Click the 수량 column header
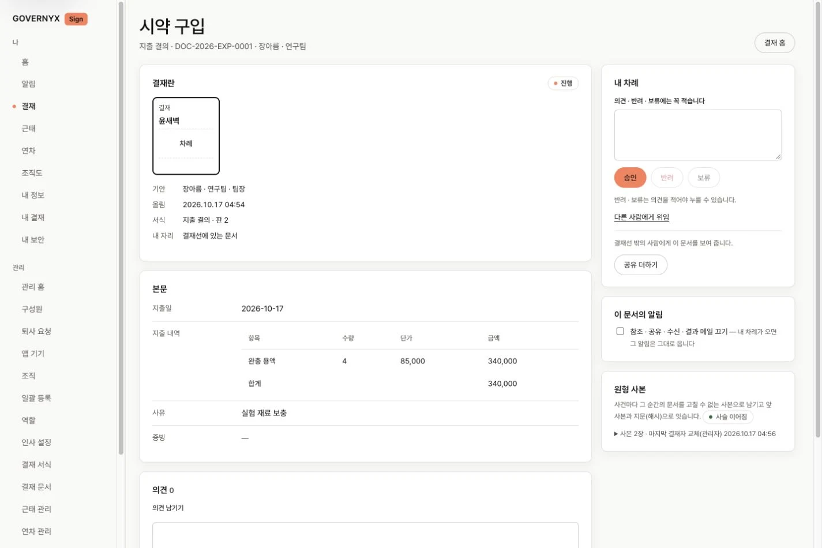Screen dimensions: 822x548 click(x=348, y=338)
